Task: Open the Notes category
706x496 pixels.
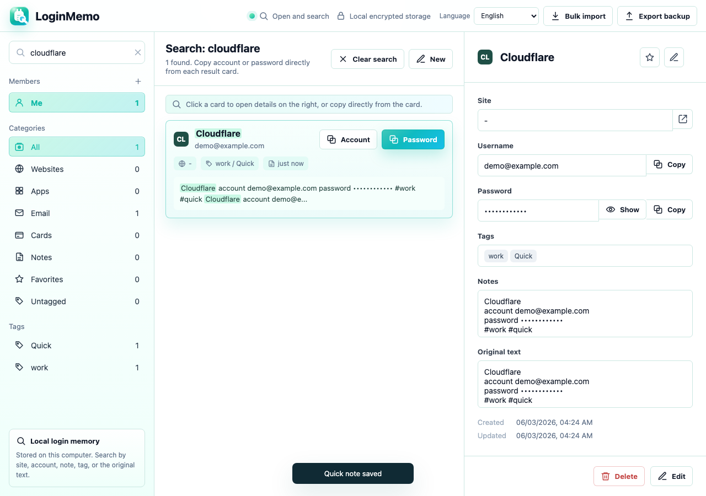Action: (x=77, y=257)
